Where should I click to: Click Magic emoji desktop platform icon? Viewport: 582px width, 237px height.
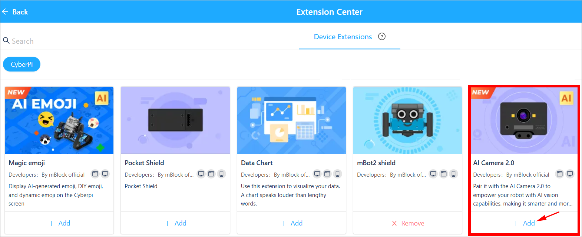pyautogui.click(x=105, y=174)
